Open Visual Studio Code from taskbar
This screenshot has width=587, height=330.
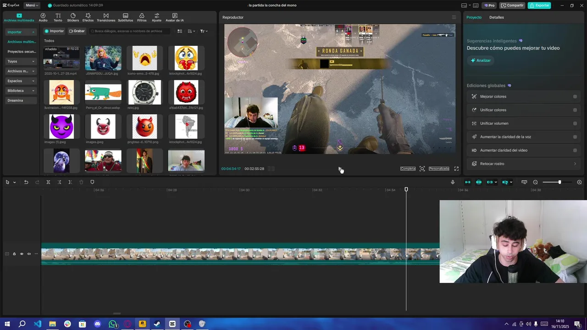(x=38, y=324)
